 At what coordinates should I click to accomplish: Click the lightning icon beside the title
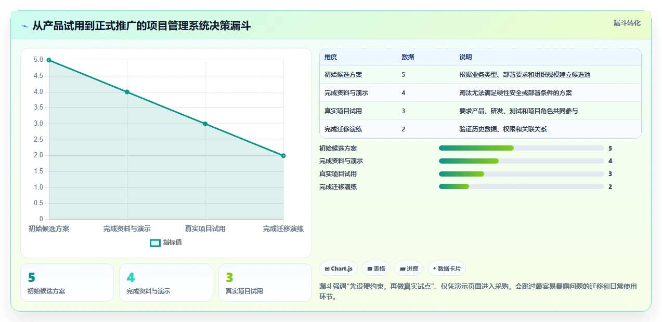[24, 26]
